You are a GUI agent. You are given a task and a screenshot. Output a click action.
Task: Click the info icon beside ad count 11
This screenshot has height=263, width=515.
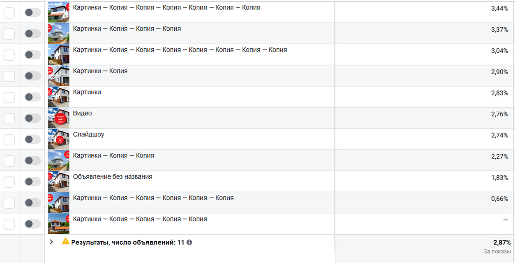189,242
